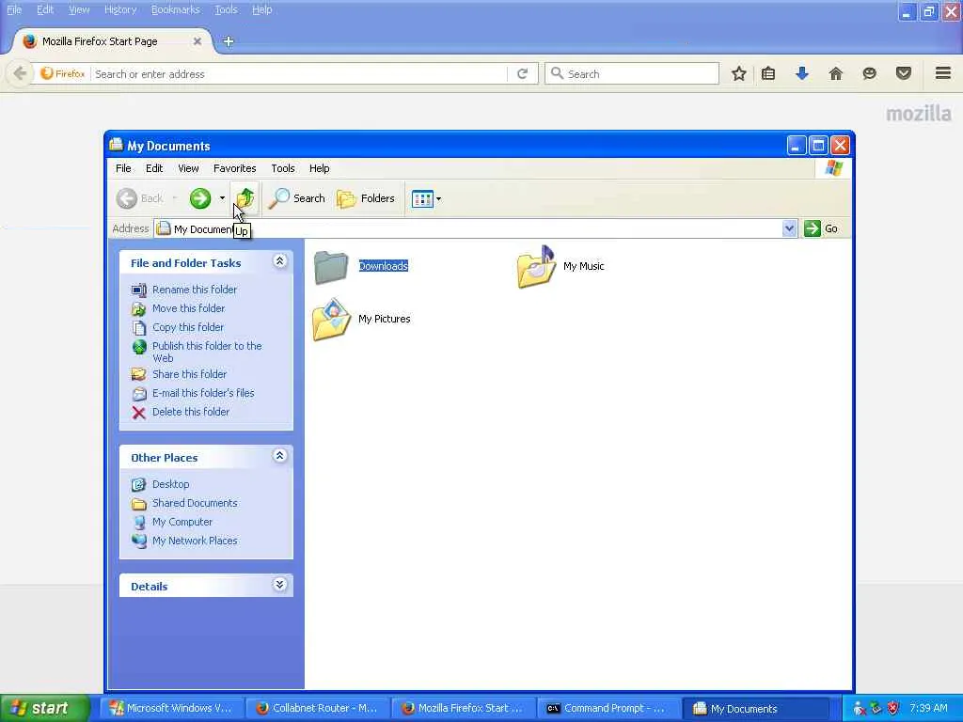The image size is (963, 722).
Task: Click Move this folder link
Action: pos(188,308)
